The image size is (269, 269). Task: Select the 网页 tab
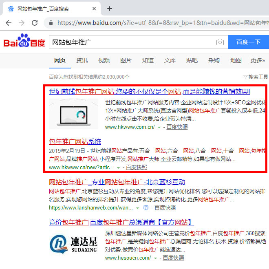(60, 60)
